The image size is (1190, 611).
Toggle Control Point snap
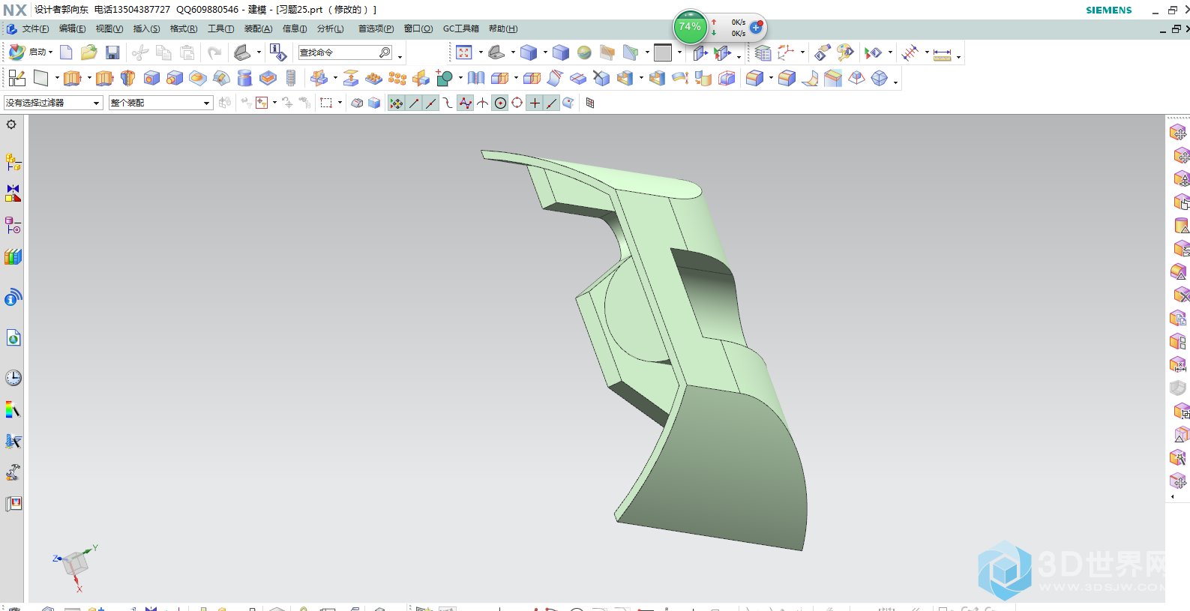tap(448, 103)
